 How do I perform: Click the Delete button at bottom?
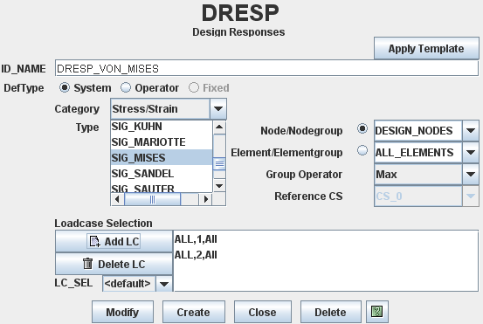[330, 312]
